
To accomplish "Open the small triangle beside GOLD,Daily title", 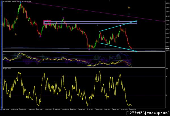I will (x=3, y=1).
